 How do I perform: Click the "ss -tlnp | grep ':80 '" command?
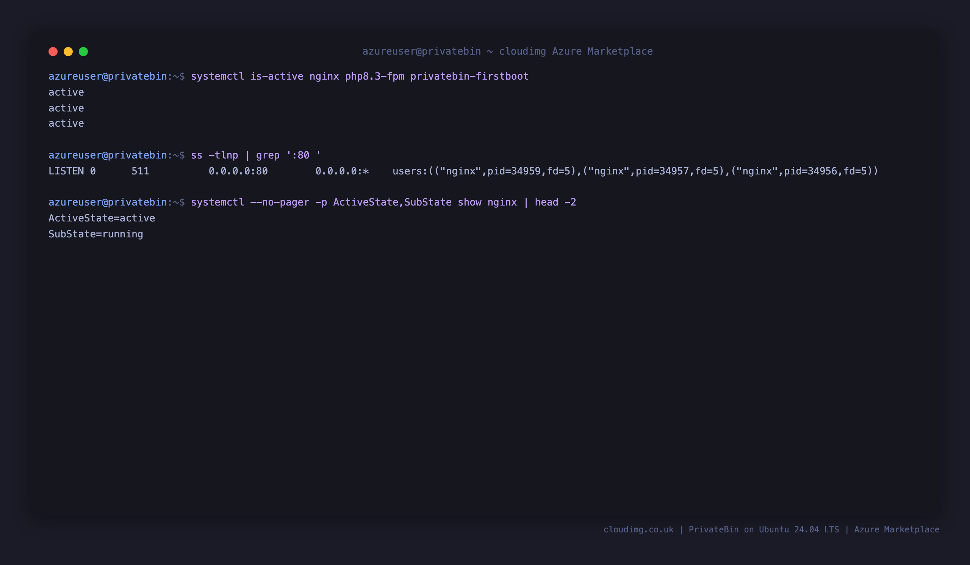coord(256,155)
